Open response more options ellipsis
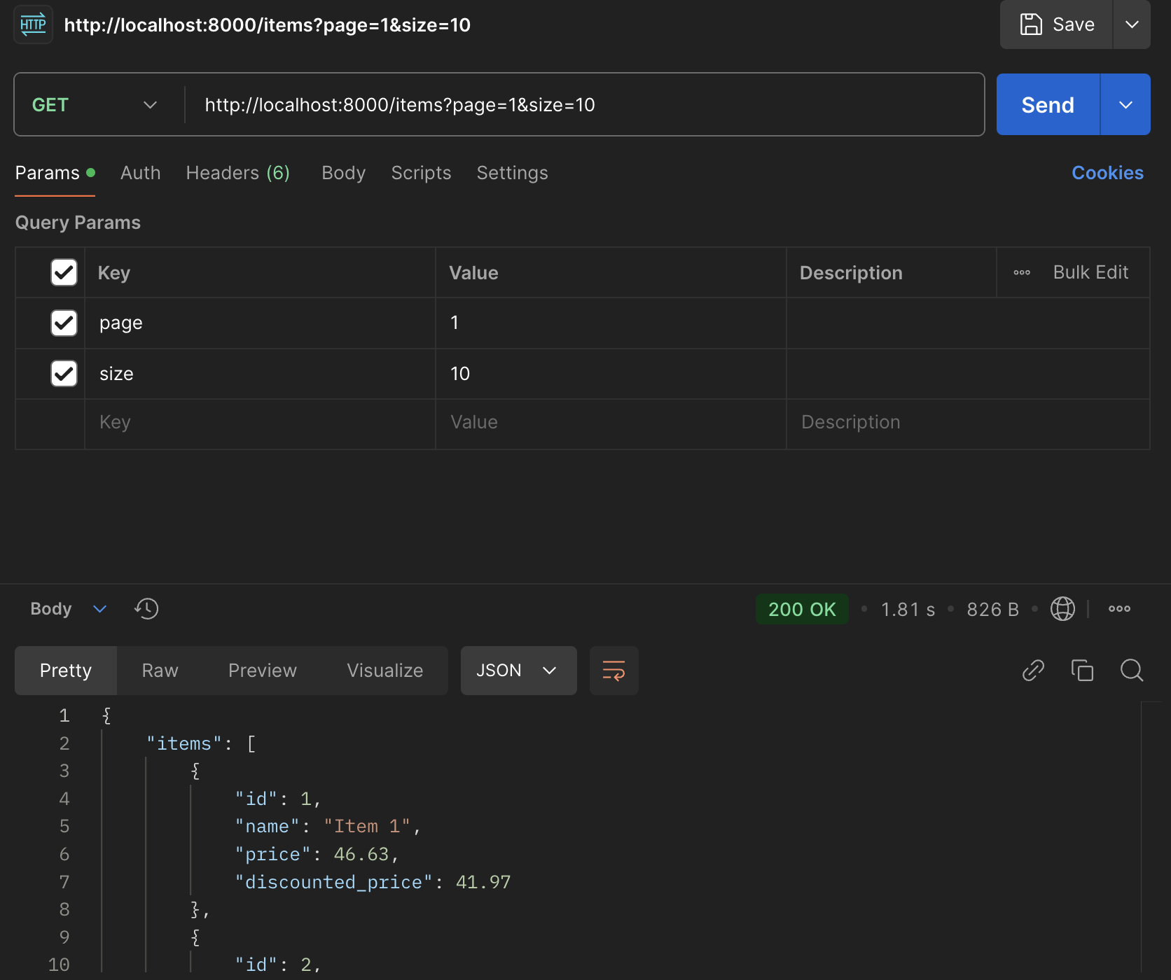This screenshot has height=980, width=1171. 1119,609
